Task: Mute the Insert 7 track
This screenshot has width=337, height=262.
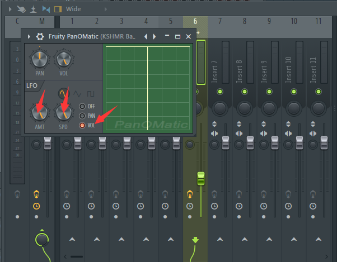Action: 220,92
